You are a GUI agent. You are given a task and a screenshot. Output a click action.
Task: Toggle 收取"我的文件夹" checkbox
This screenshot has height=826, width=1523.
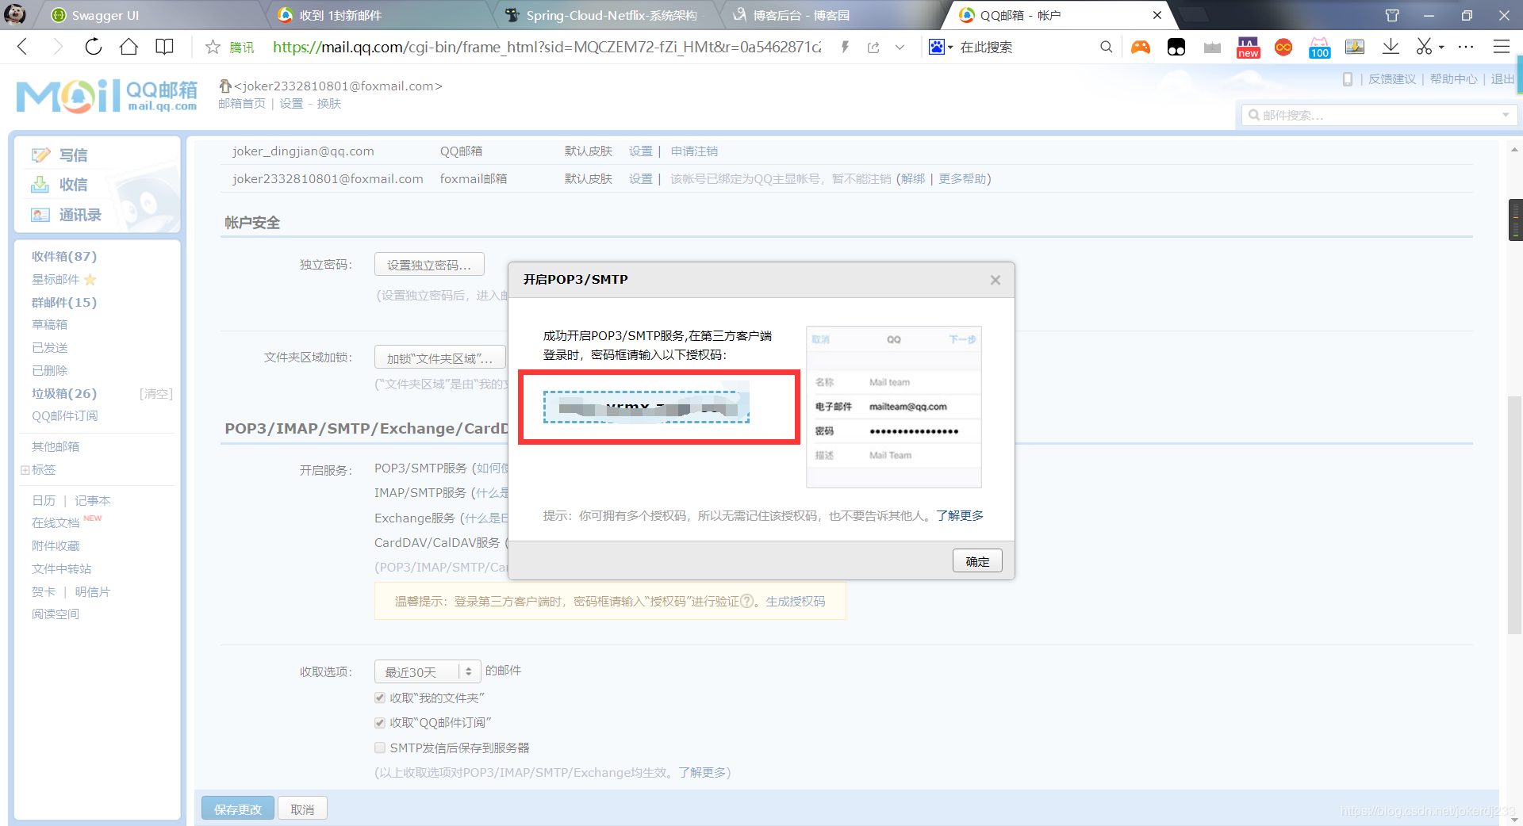coord(380,698)
